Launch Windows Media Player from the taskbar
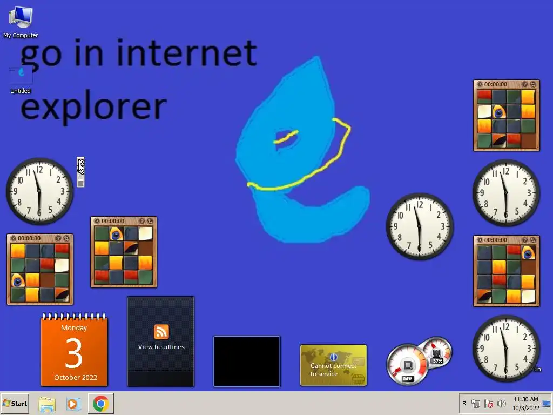This screenshot has width=553, height=415. 73,404
